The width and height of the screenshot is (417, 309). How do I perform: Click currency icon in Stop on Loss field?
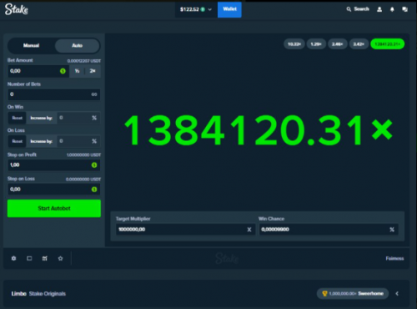(94, 190)
